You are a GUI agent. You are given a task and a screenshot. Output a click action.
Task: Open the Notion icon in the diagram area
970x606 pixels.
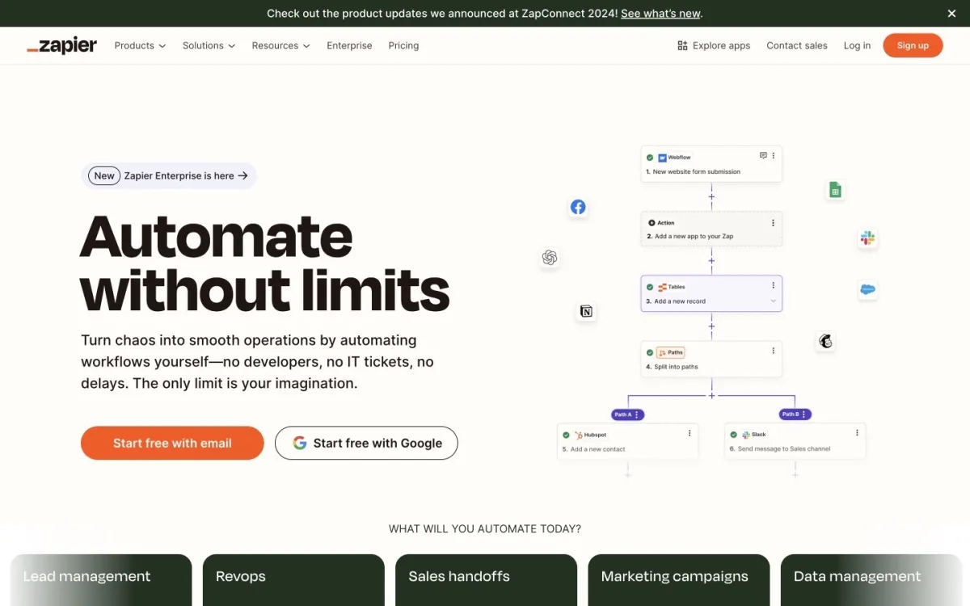[x=586, y=312]
